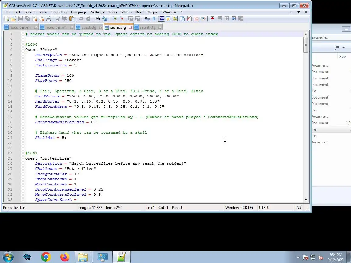
Task: Open Folder as Workspace toolbar icon
Action: (x=196, y=19)
